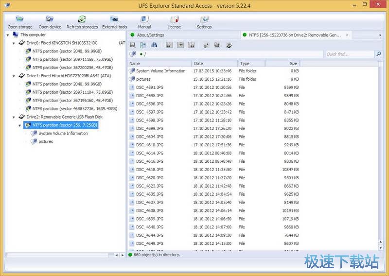The image size is (389, 276).
Task: Select the pictures folder in file list
Action: tap(143, 79)
